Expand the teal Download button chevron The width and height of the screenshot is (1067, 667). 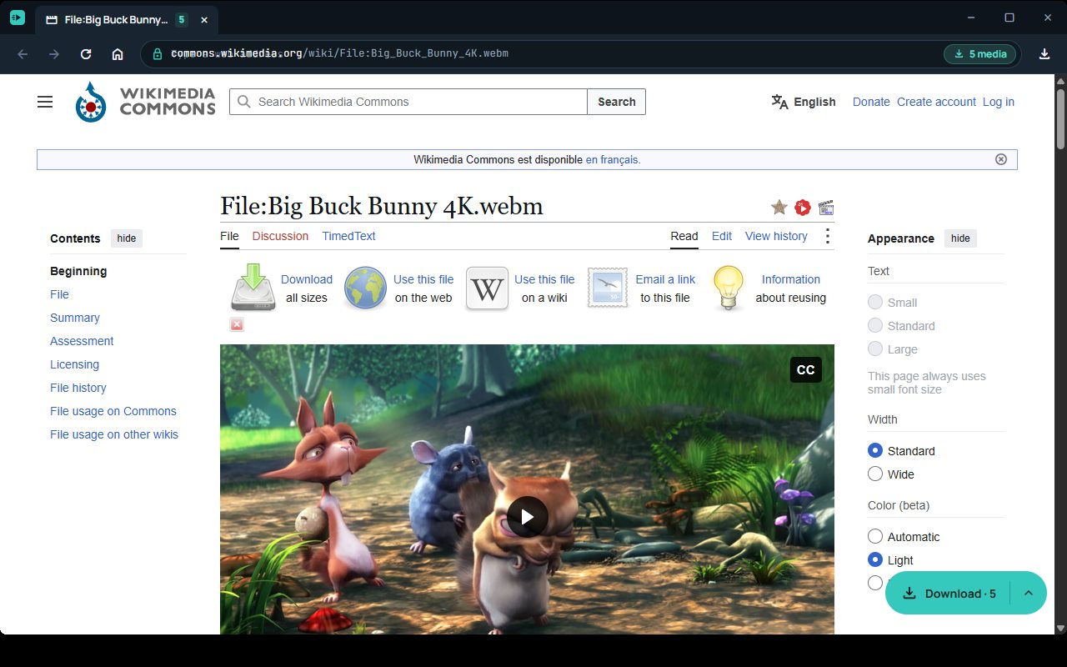(1029, 593)
